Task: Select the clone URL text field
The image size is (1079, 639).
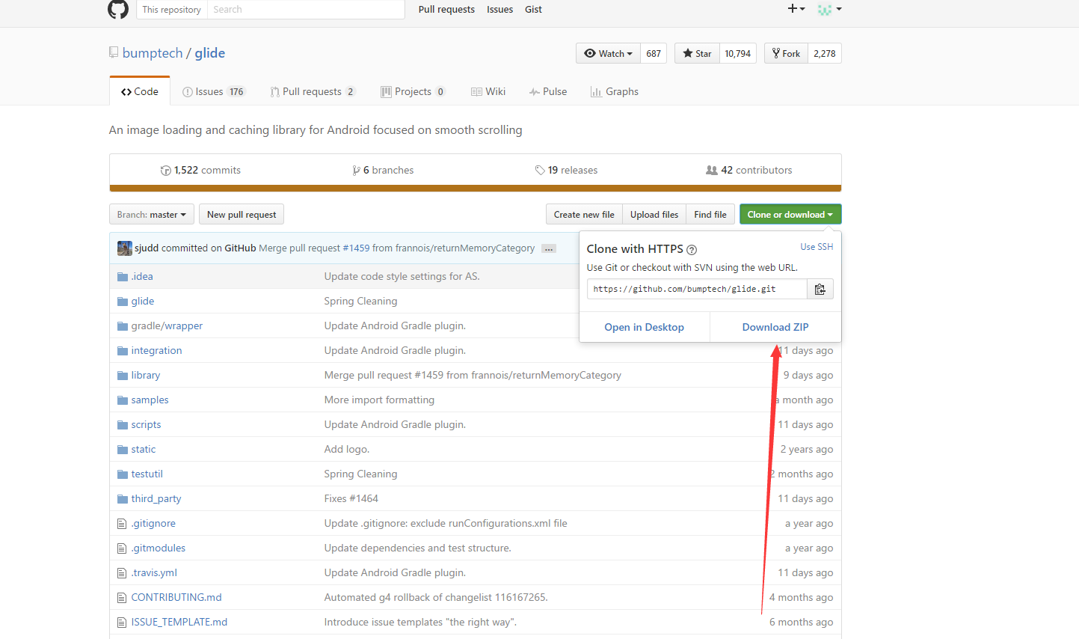Action: click(x=697, y=289)
